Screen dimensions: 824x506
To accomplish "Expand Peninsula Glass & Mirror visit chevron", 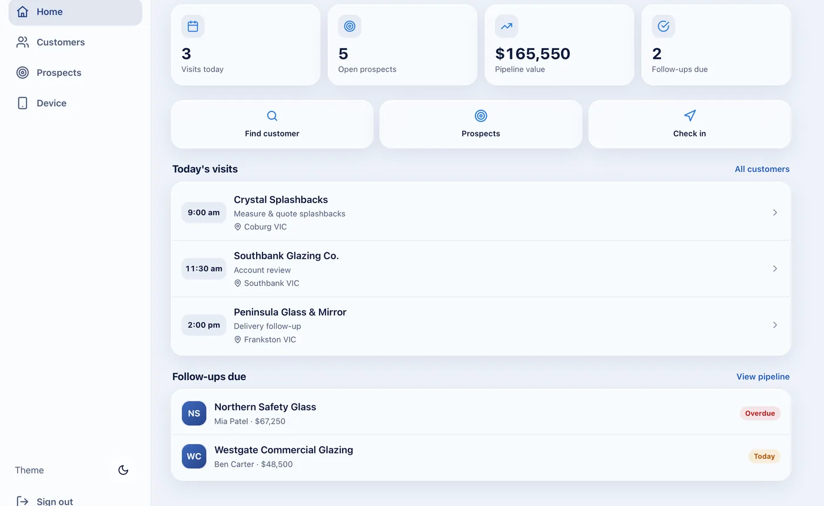I will point(775,325).
